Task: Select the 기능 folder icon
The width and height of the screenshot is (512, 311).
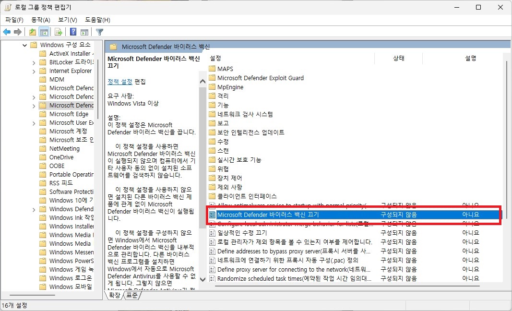Action: click(x=212, y=105)
